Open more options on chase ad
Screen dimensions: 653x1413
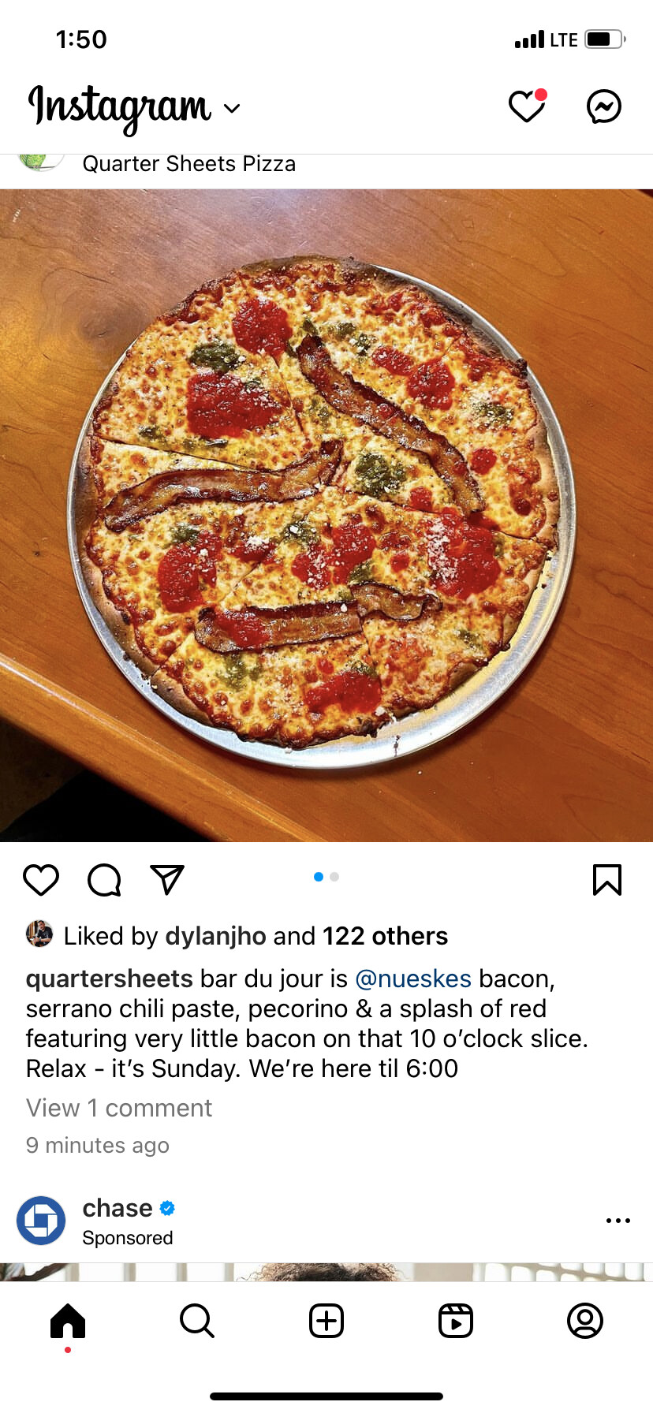tap(618, 1221)
